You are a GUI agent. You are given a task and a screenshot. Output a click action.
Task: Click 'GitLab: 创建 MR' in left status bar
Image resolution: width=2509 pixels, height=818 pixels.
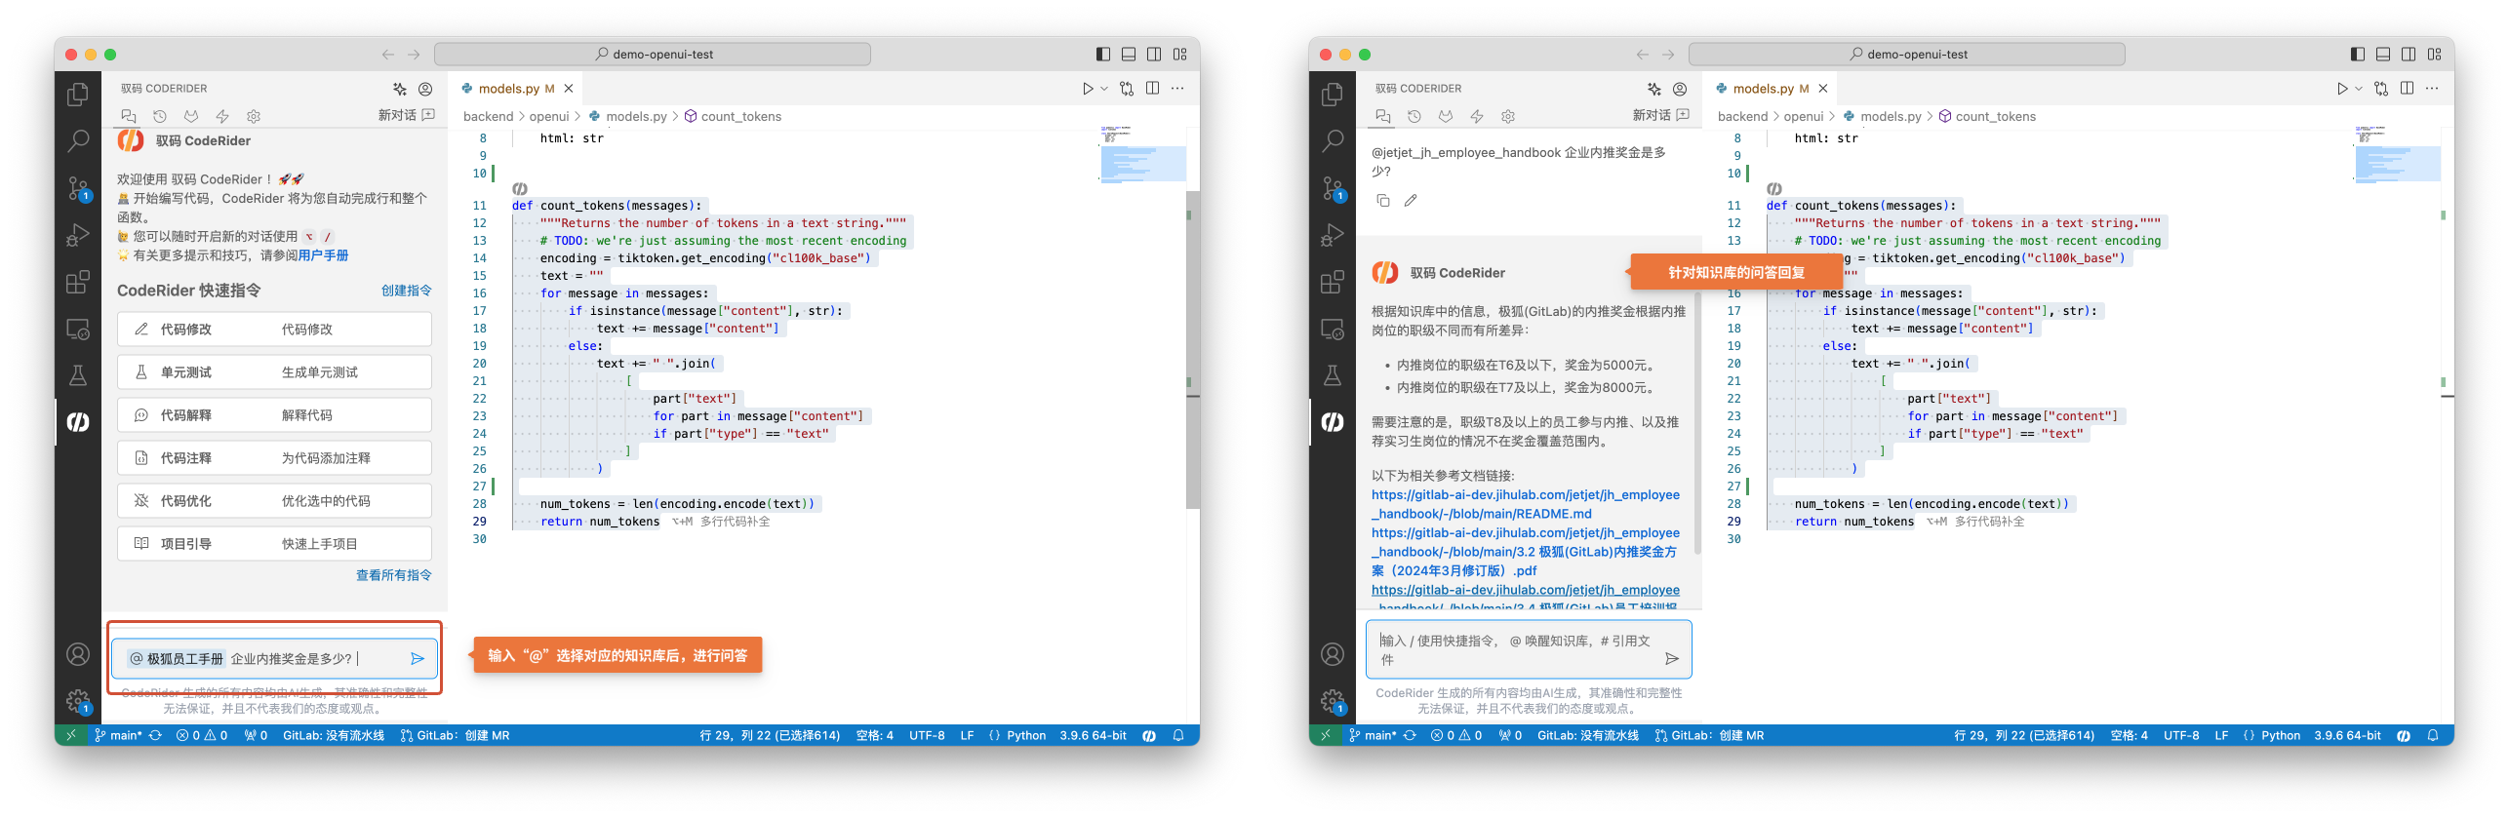point(456,736)
